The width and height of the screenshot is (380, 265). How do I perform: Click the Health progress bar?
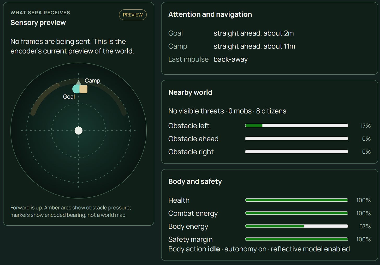296,200
